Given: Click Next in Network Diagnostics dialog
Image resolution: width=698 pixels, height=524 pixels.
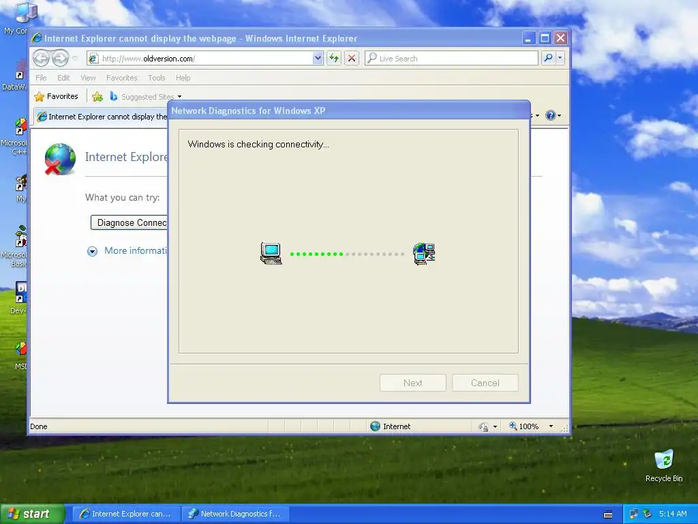Looking at the screenshot, I should click(412, 383).
